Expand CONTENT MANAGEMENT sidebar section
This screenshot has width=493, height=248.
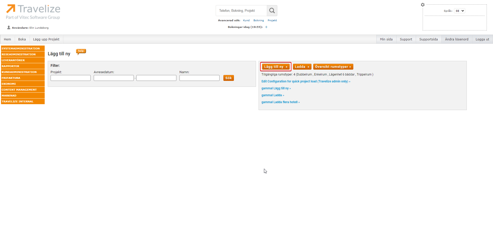coord(23,90)
